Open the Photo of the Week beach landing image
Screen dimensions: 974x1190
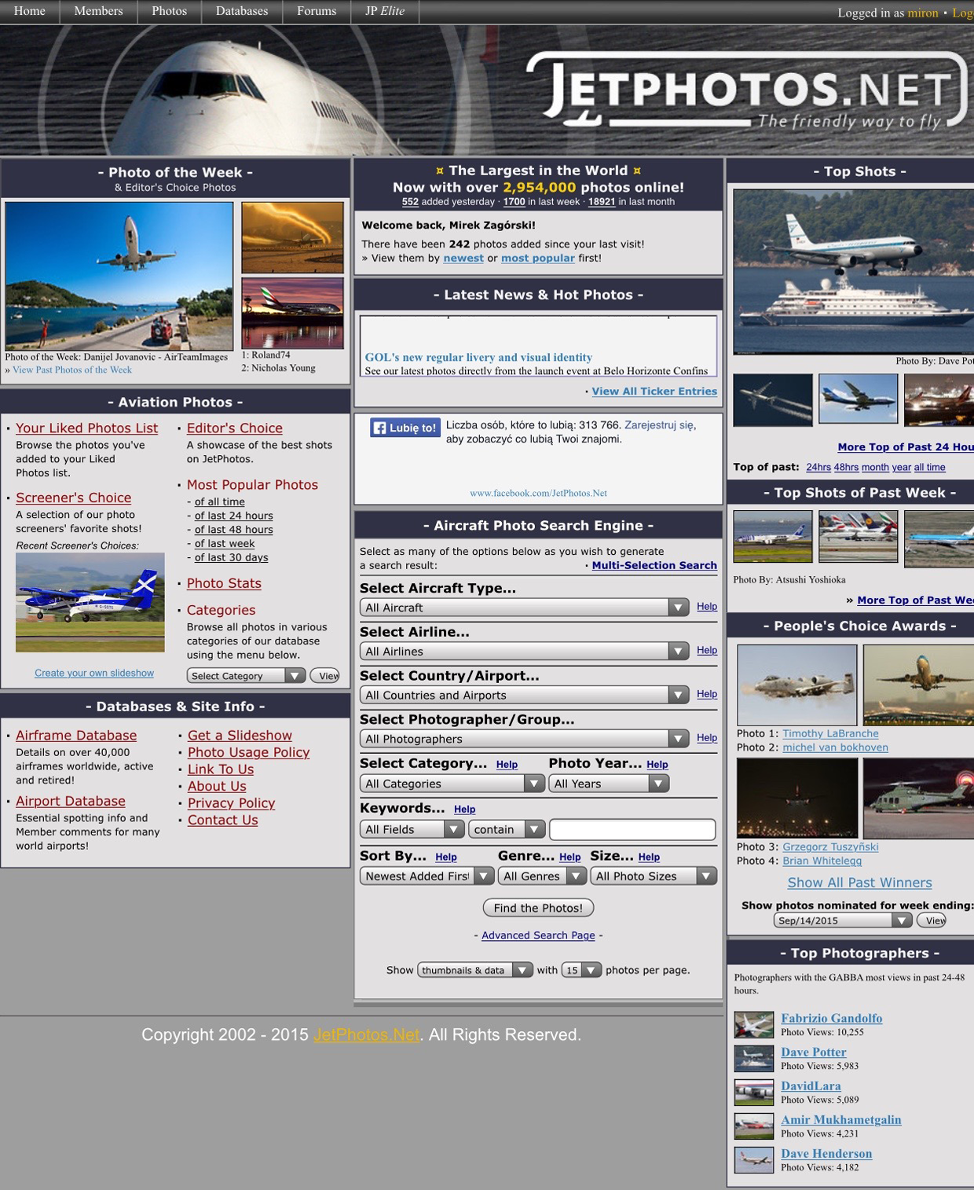pyautogui.click(x=119, y=276)
